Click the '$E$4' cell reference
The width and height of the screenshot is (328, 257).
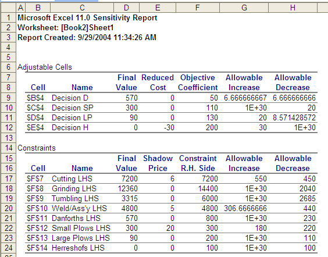click(x=35, y=127)
